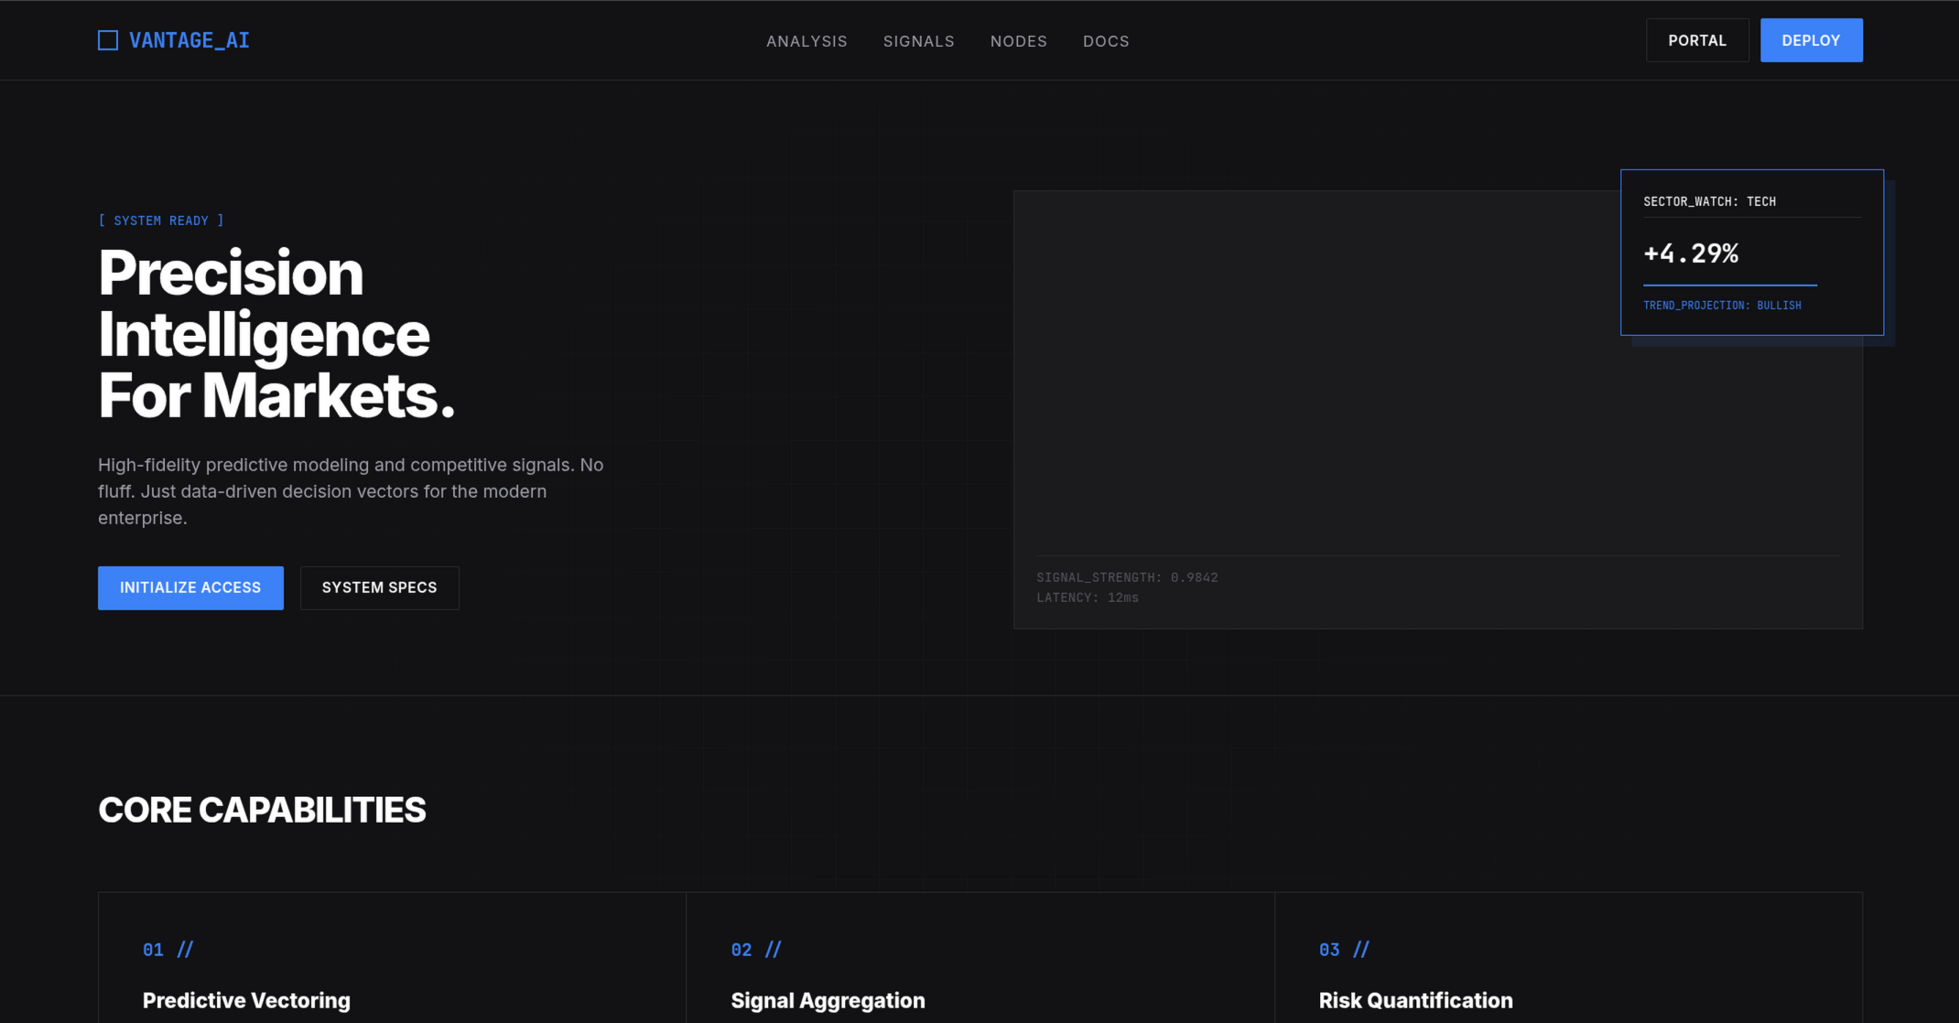
Task: Click the SYSTEM READY status tag
Action: pos(161,221)
